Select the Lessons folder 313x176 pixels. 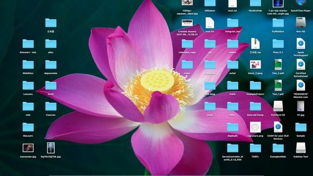click(x=28, y=86)
